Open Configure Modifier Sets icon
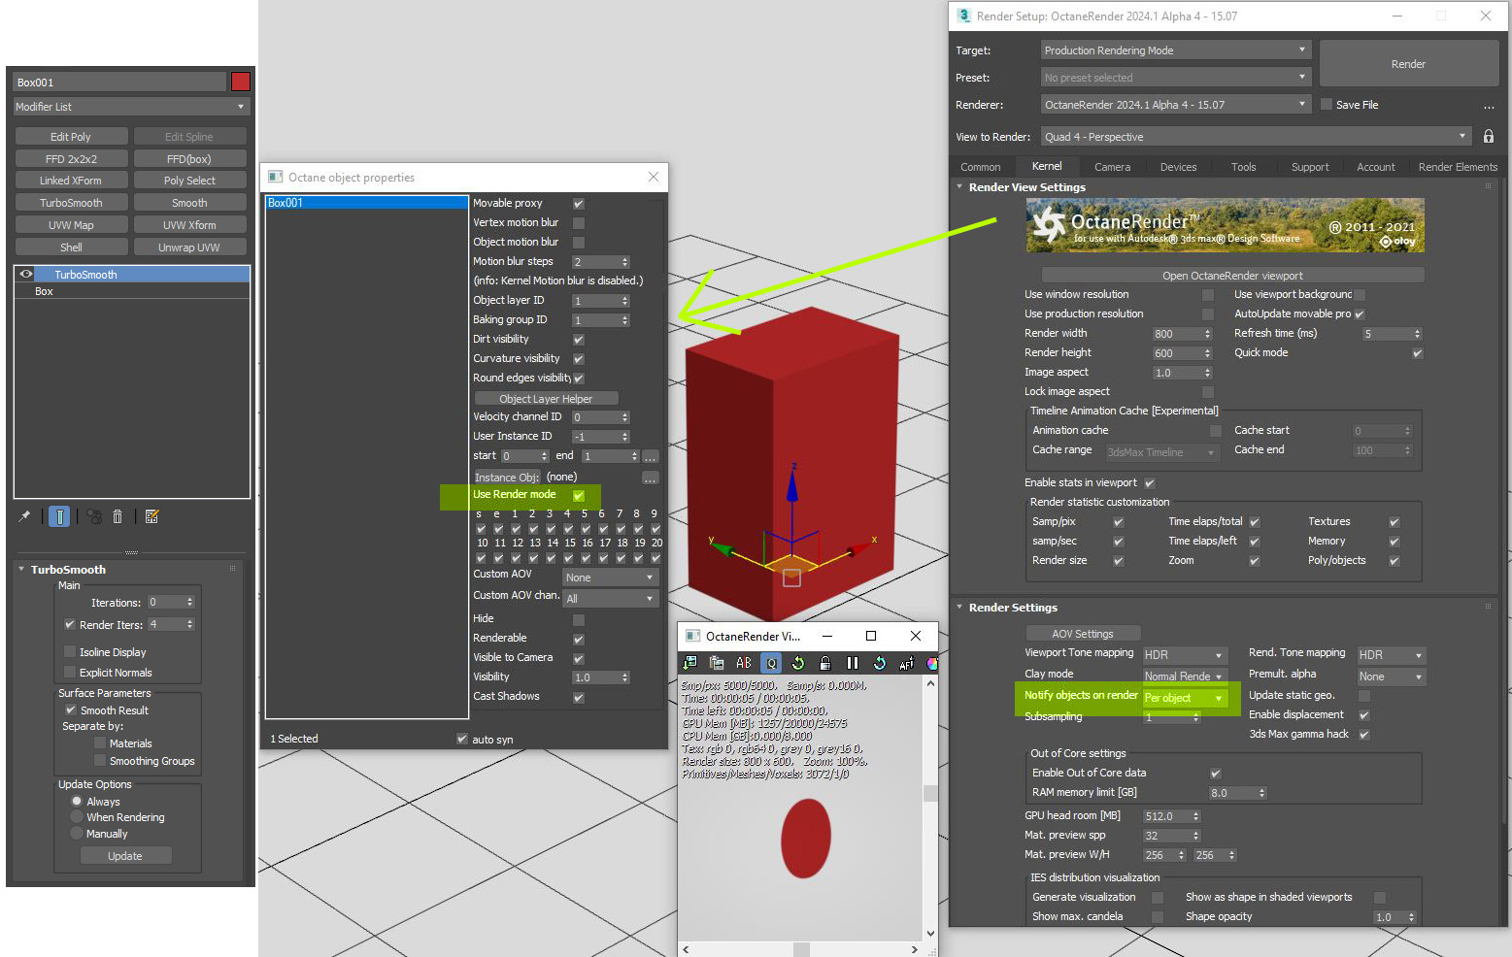Image resolution: width=1512 pixels, height=957 pixels. click(x=151, y=516)
